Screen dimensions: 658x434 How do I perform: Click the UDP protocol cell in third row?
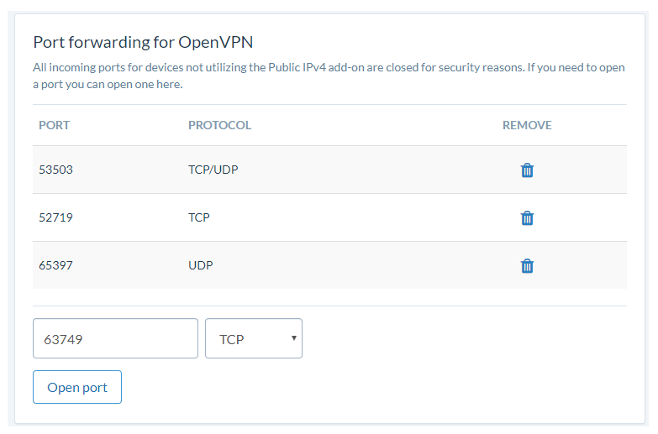point(201,265)
